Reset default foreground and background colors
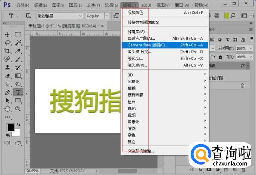This screenshot has width=256, height=175. (8, 135)
